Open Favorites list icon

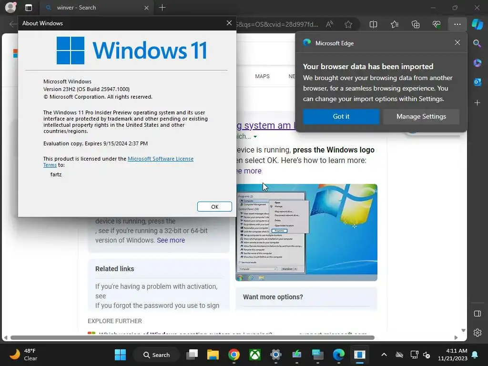(x=394, y=24)
